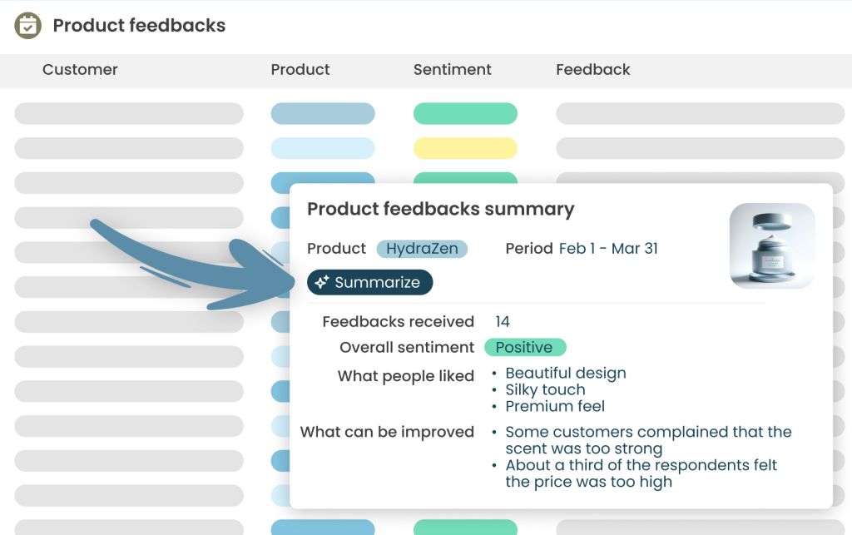This screenshot has height=535, width=852.
Task: Open the first row's feedback cell
Action: tap(700, 114)
